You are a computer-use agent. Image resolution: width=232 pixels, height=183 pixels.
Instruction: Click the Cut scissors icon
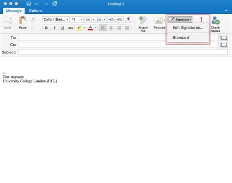pos(33,20)
